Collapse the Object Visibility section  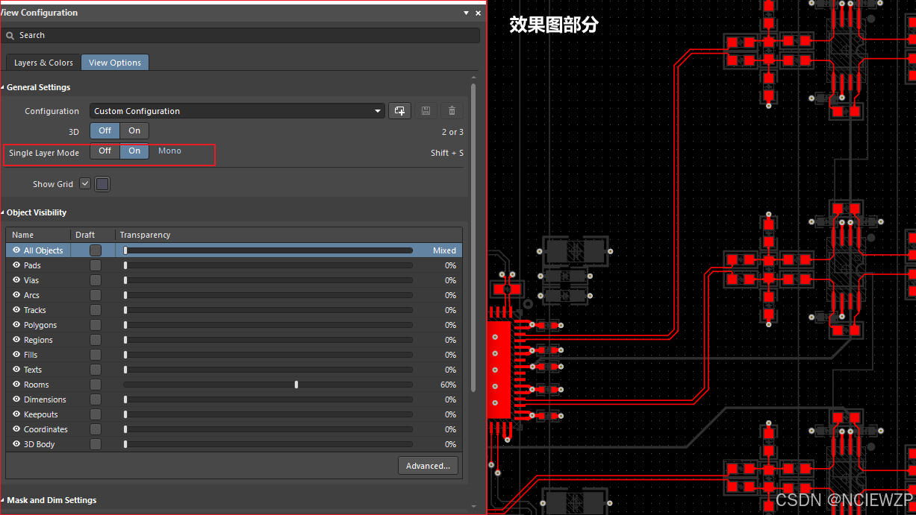pyautogui.click(x=2, y=212)
